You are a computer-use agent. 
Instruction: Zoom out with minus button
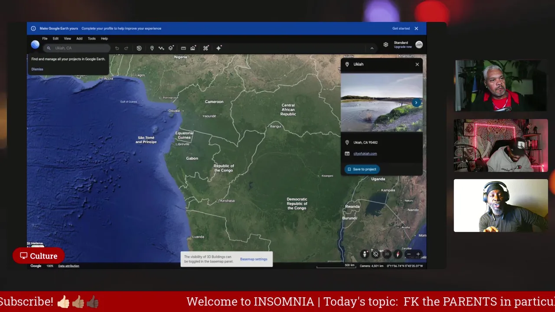[x=408, y=254]
